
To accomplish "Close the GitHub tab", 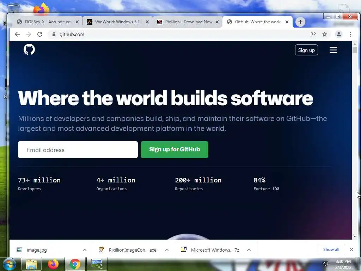I will point(287,22).
